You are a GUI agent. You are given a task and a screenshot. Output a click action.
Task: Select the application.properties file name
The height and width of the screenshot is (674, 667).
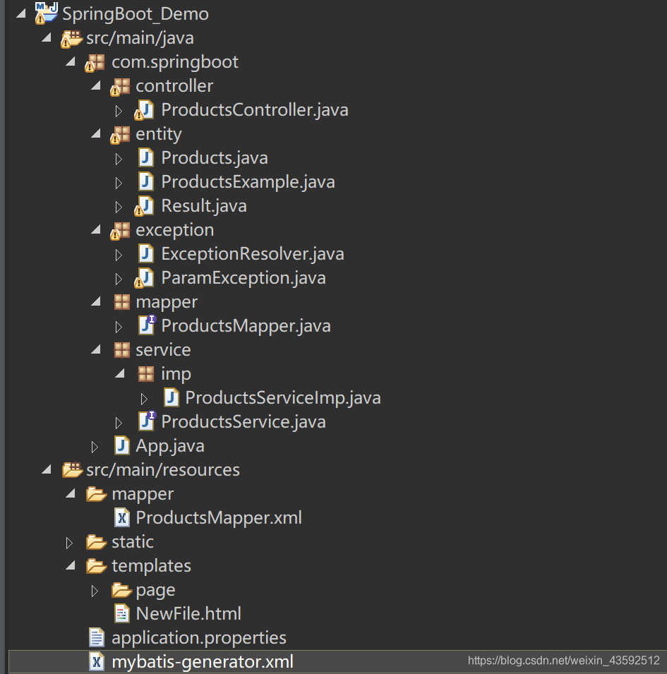(199, 638)
